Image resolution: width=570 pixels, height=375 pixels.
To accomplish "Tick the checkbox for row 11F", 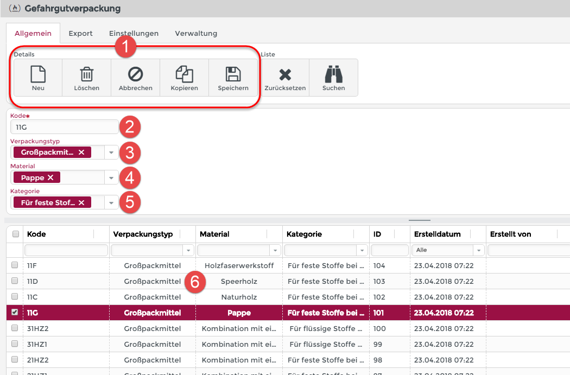I will point(16,265).
